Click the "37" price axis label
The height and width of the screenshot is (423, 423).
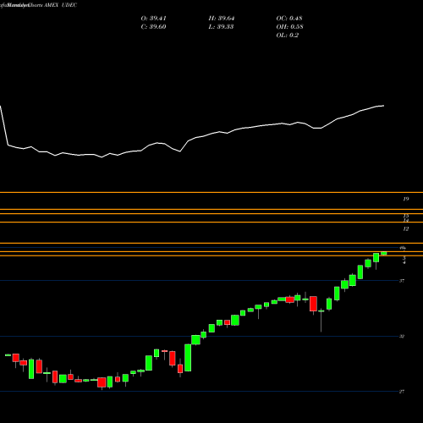(x=402, y=281)
